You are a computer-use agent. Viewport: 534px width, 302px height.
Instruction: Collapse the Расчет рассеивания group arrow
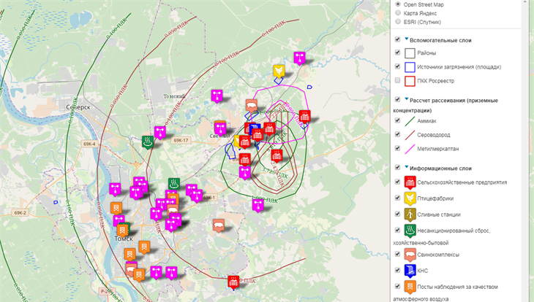pos(406,99)
